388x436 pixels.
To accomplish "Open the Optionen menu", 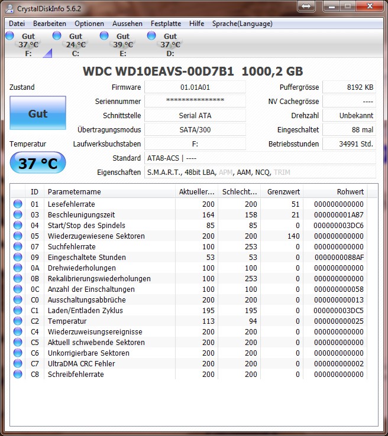I will tap(89, 24).
